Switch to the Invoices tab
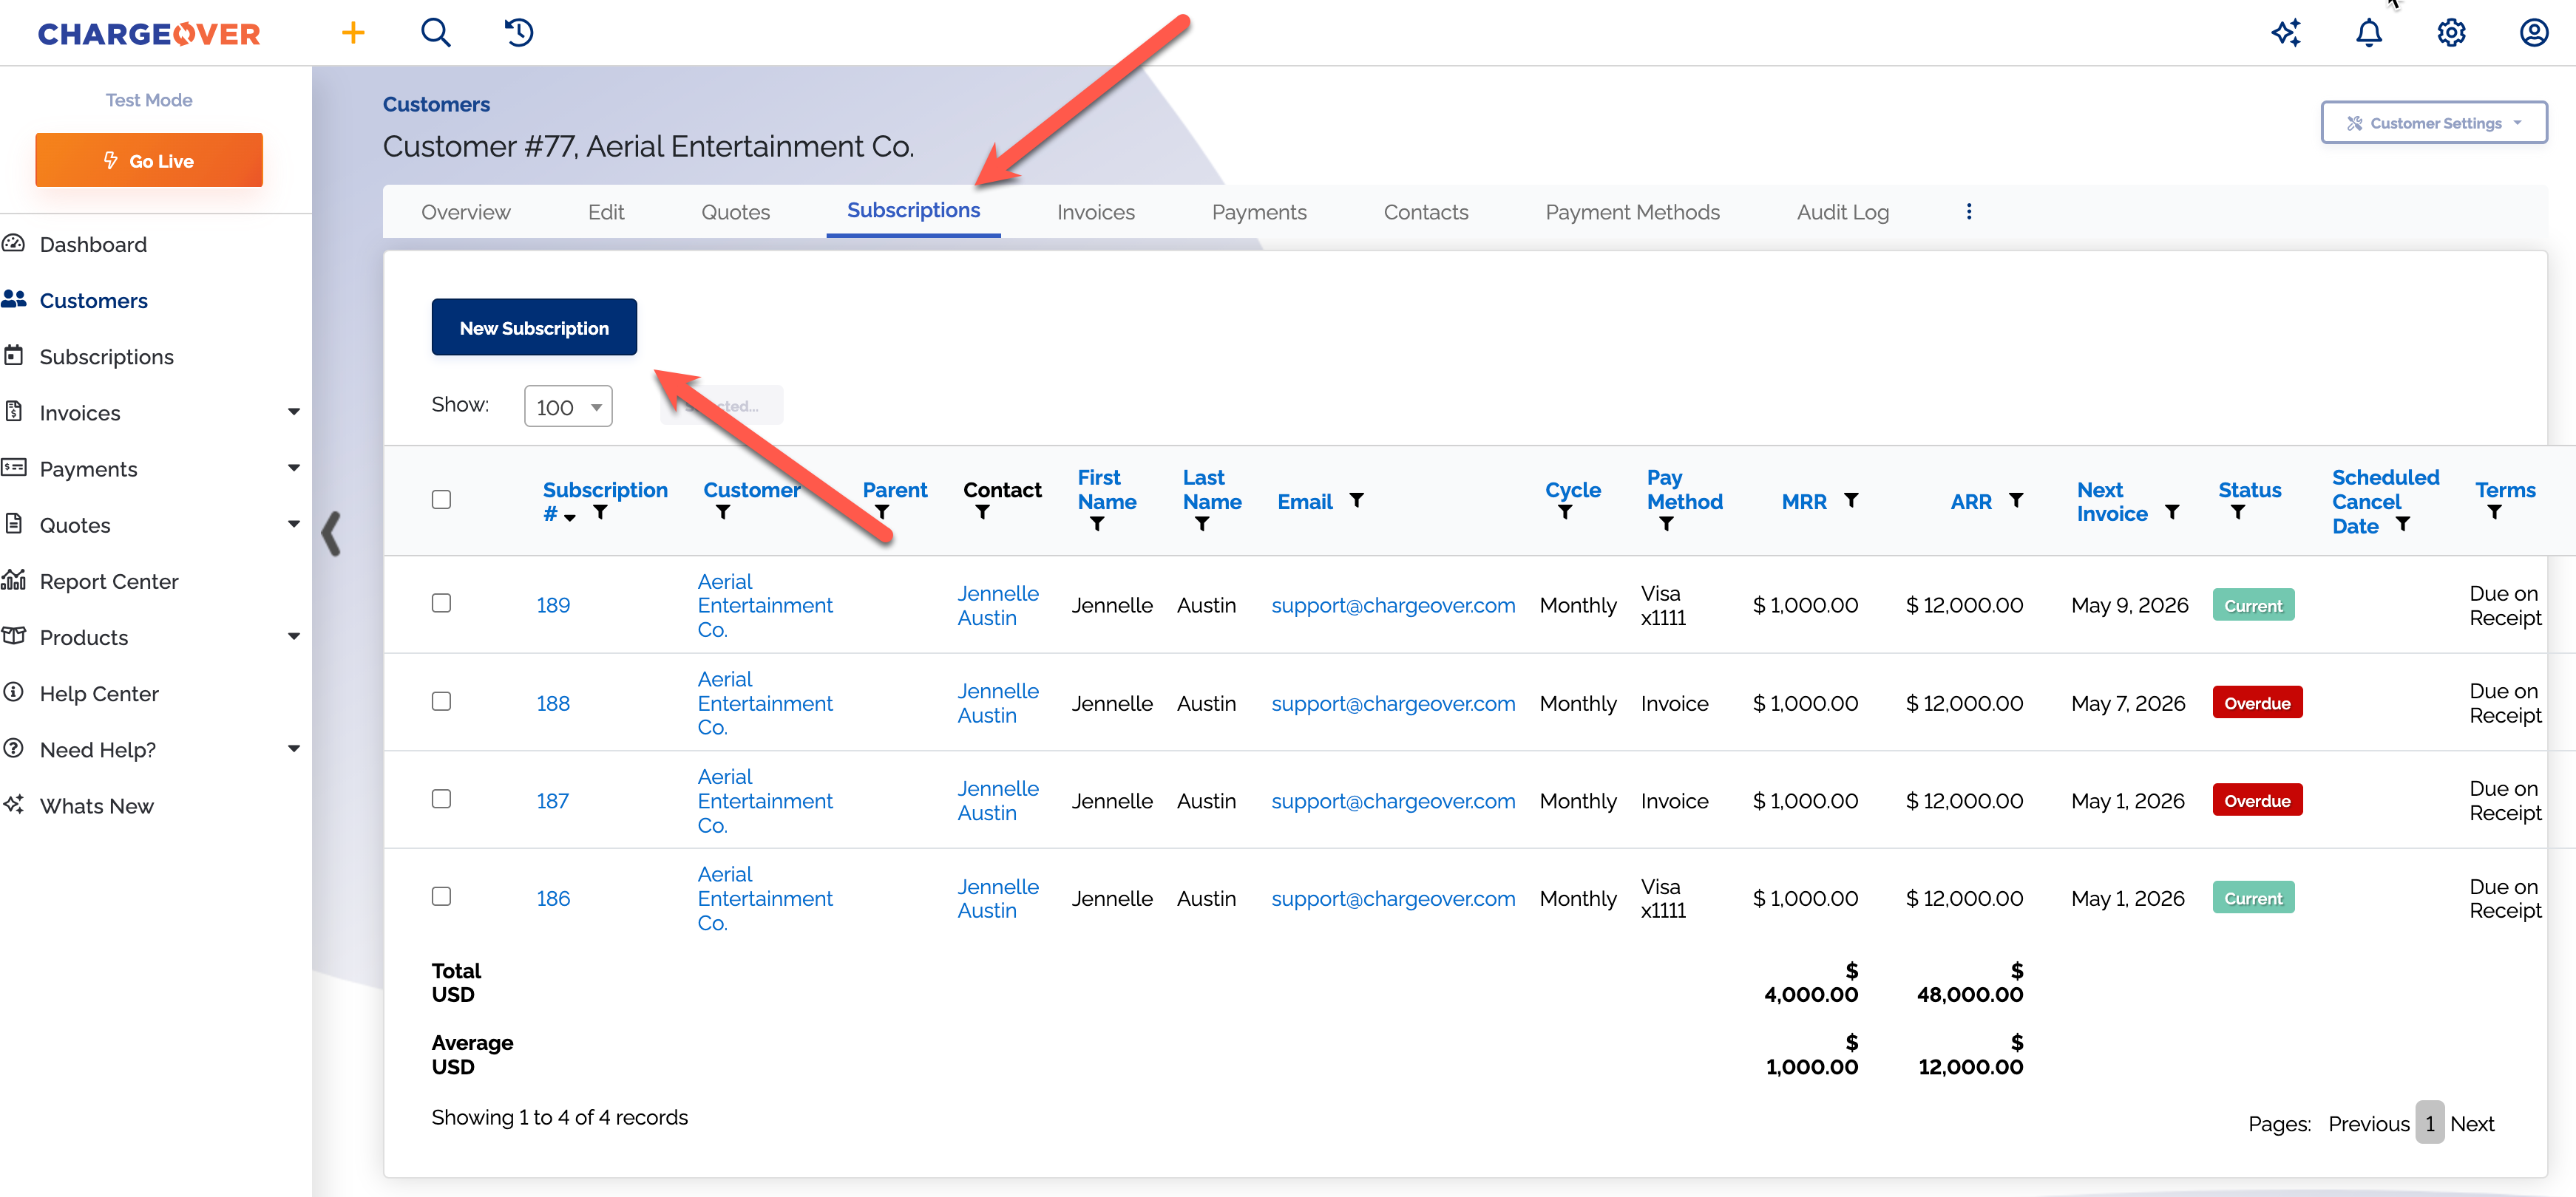Viewport: 2576px width, 1197px height. coord(1095,212)
